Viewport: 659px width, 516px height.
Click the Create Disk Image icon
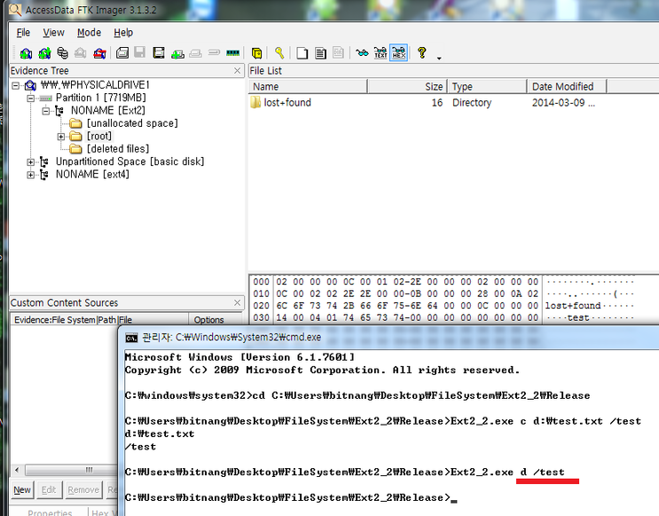point(122,53)
